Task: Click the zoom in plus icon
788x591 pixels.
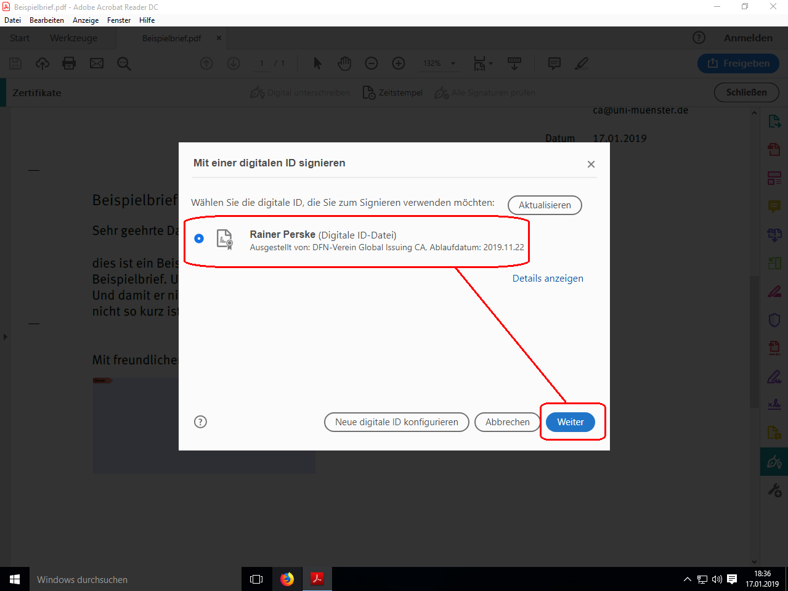Action: (399, 63)
